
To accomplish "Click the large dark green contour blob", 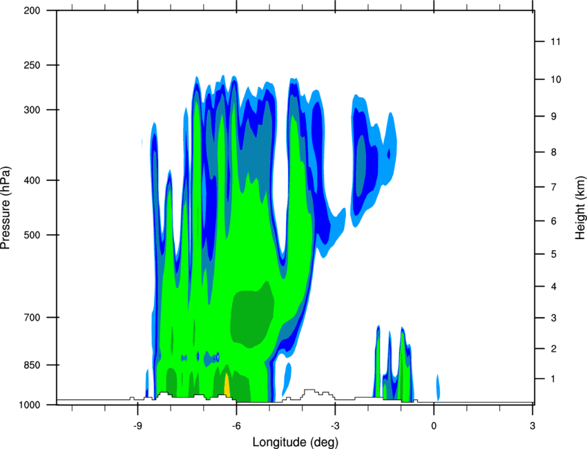I will coord(251,314).
